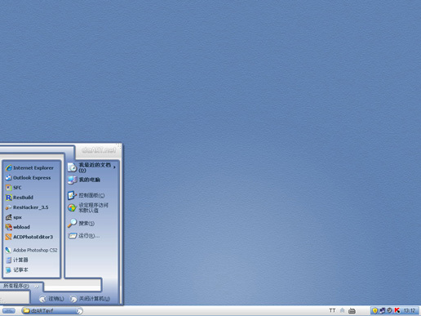The height and width of the screenshot is (316, 421).
Task: Open Outlook Express from the Start menu
Action: [x=28, y=178]
